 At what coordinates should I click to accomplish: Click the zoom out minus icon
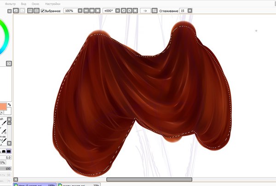coord(86,10)
